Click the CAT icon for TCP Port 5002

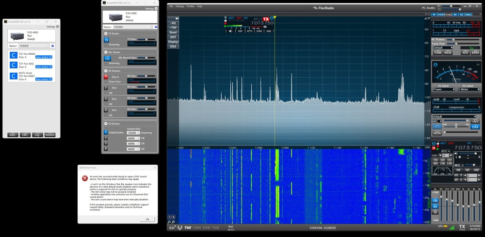(x=13, y=65)
